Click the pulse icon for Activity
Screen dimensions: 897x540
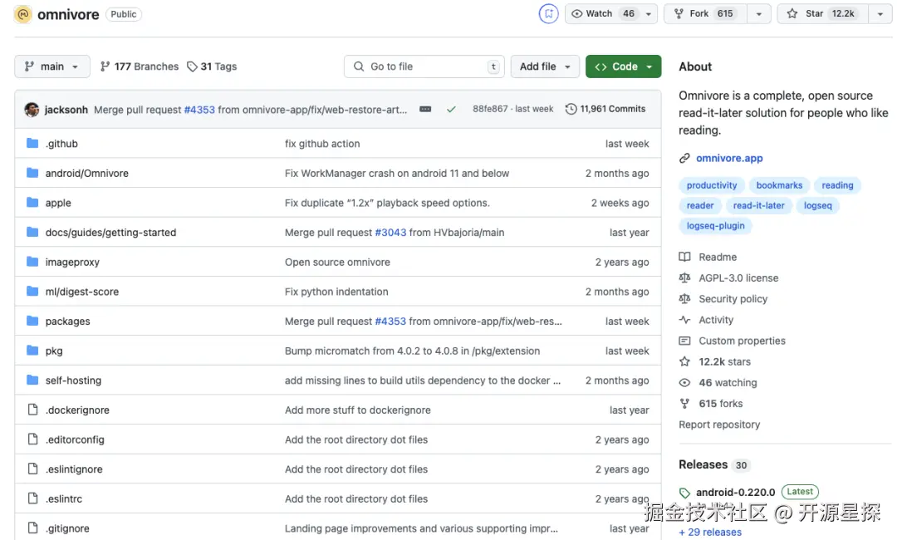tap(684, 319)
